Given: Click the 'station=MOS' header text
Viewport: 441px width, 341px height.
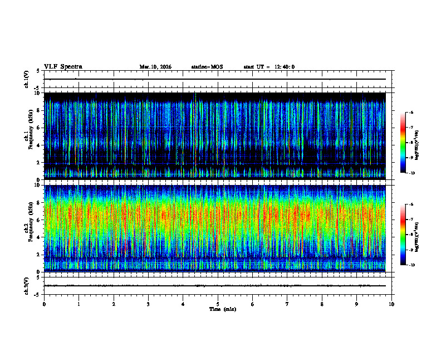Looking at the screenshot, I should pos(207,67).
